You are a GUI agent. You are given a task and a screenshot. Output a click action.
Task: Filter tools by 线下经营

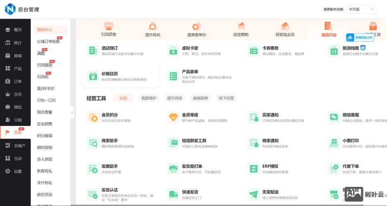click(x=226, y=98)
